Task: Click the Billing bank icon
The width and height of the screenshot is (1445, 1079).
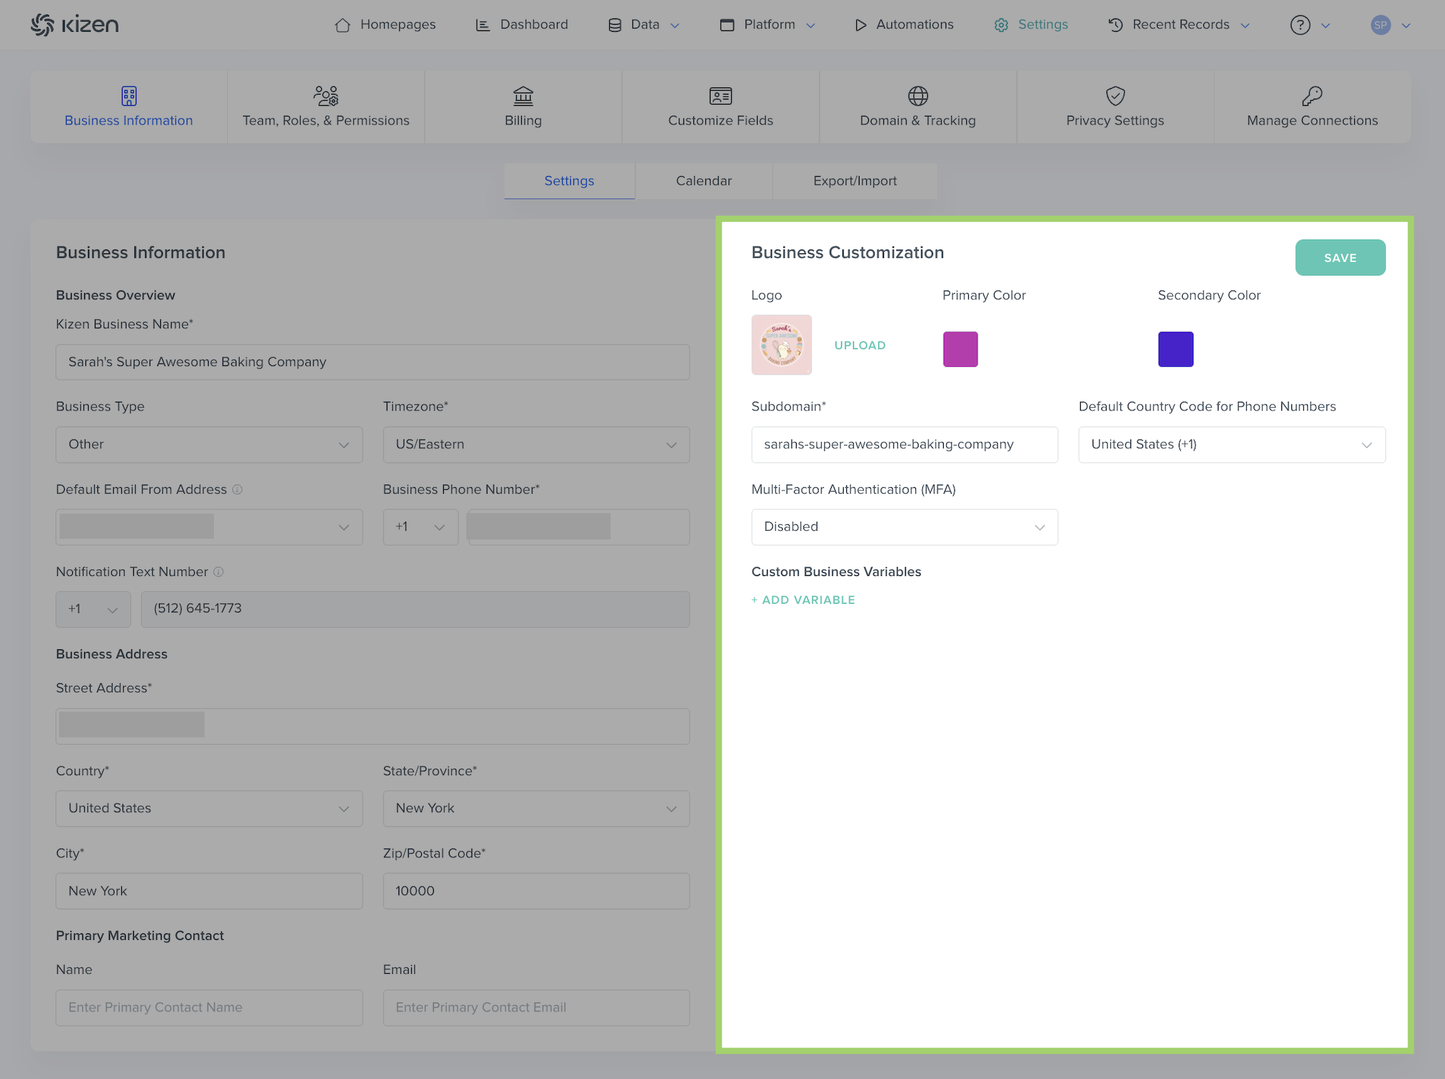Action: coord(523,96)
